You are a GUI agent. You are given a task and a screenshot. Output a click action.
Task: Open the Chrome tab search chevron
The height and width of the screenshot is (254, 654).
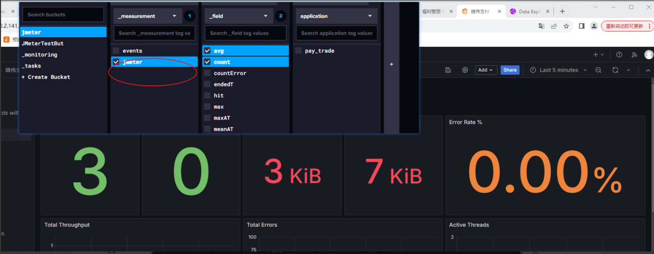pos(596,7)
